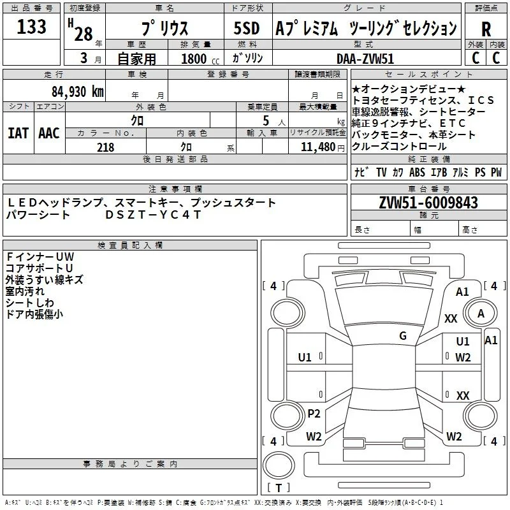The width and height of the screenshot is (510, 510).
Task: Click the color number 218 field
Action: click(106, 147)
